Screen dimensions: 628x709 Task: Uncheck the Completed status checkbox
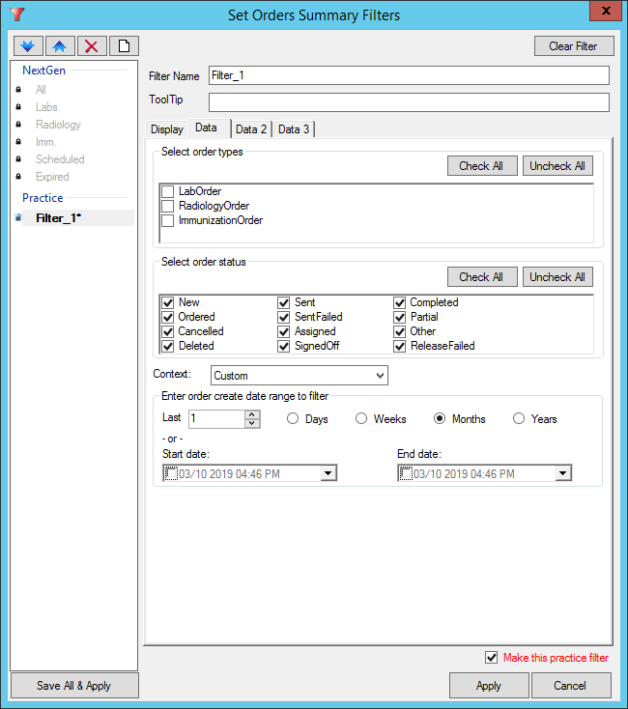(399, 302)
